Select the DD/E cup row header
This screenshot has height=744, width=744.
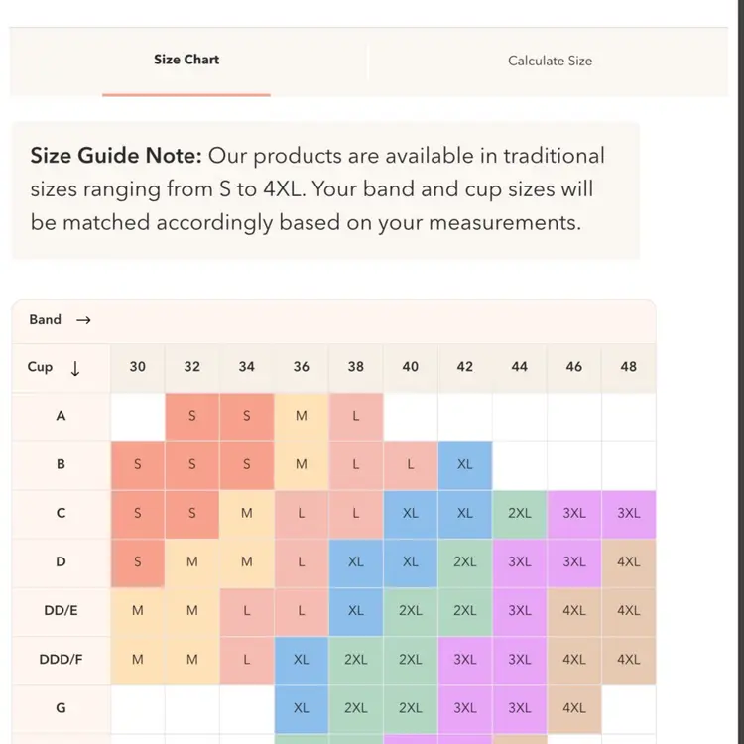(x=61, y=611)
